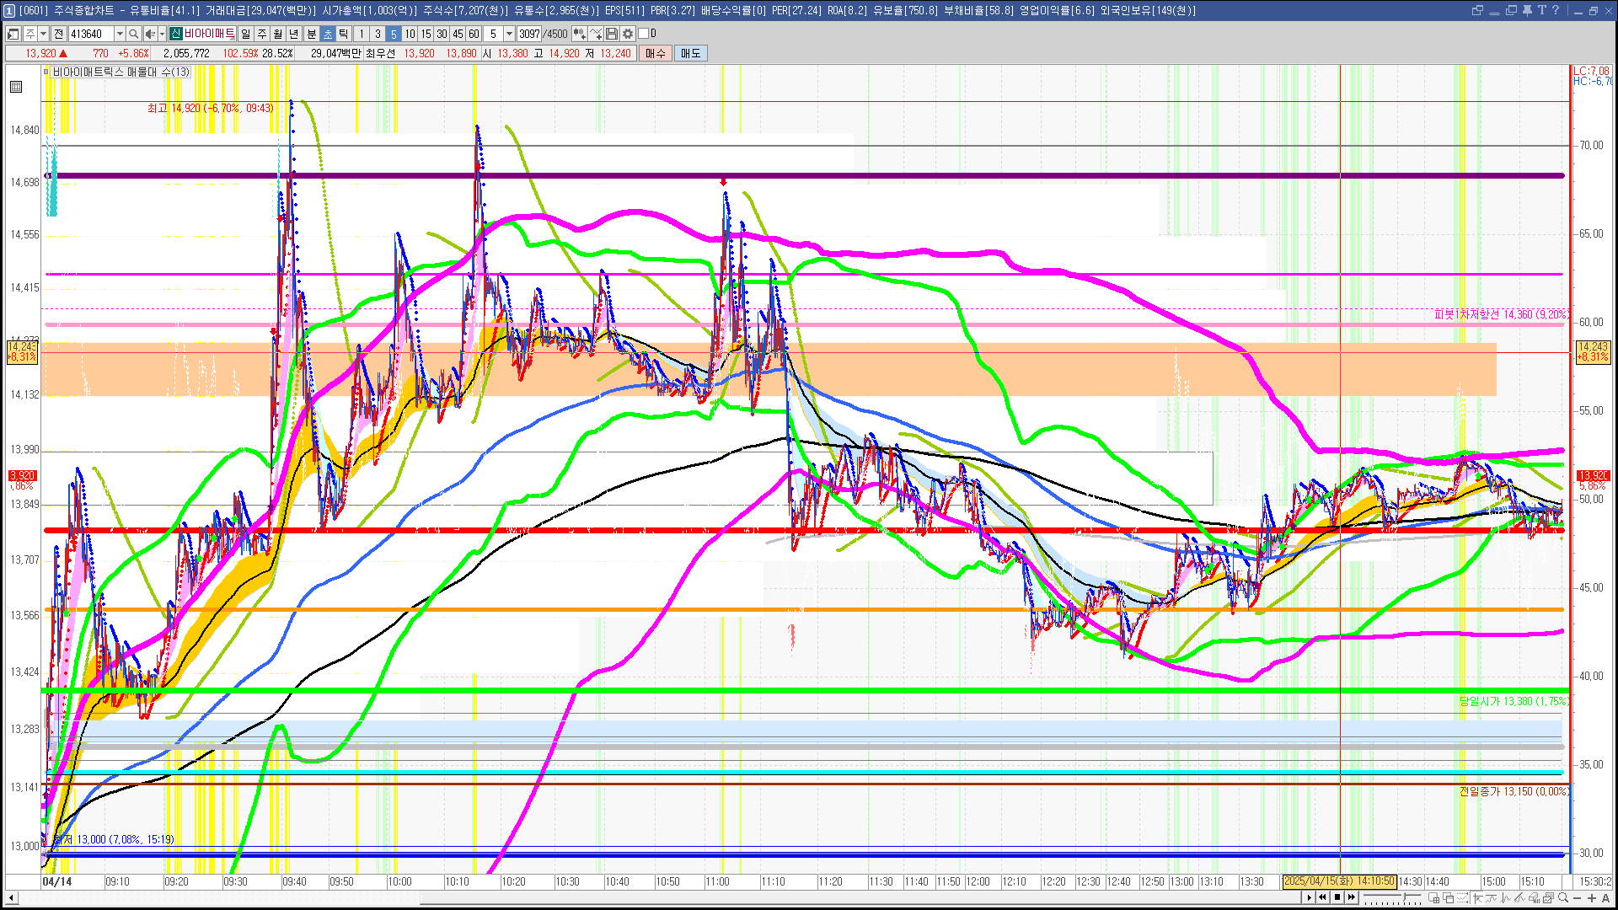
Task: Select the 60 interval tab
Action: [x=474, y=34]
